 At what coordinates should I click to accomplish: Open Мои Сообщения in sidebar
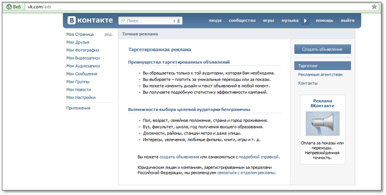82,74
